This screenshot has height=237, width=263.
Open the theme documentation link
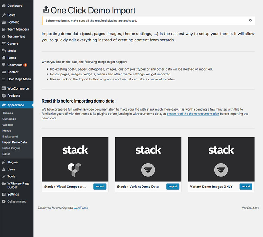[x=193, y=114]
